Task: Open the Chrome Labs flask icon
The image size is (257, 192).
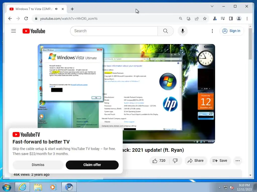Action: coord(215,18)
